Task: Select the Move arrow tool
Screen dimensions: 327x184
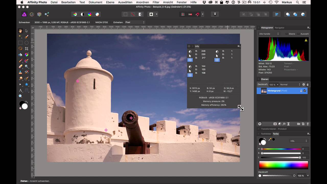Action: click(x=27, y=31)
